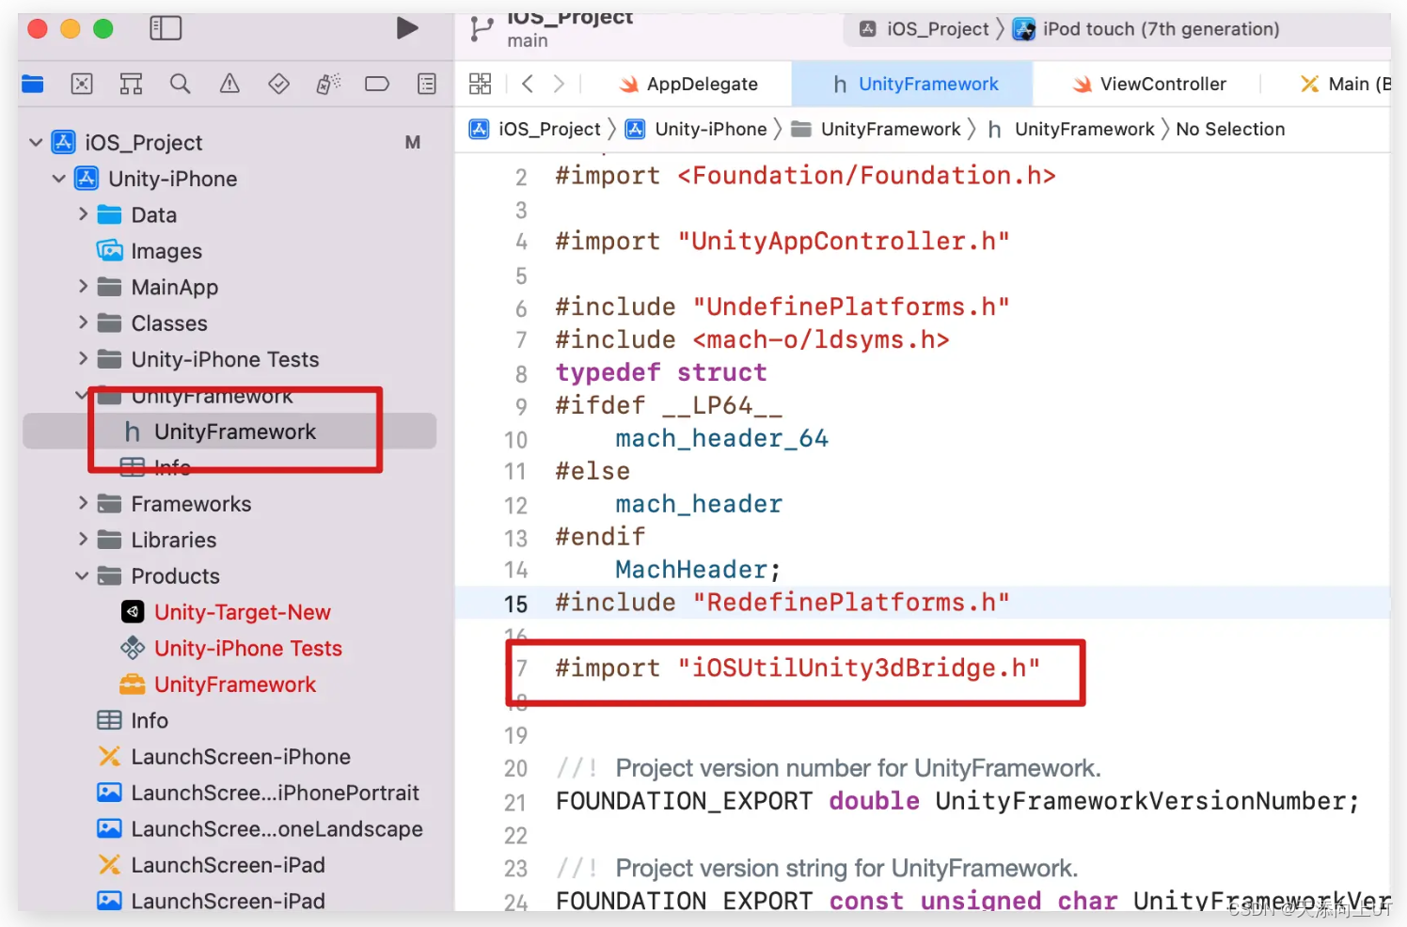The height and width of the screenshot is (927, 1407).
Task: Collapse the Products folder
Action: (82, 575)
